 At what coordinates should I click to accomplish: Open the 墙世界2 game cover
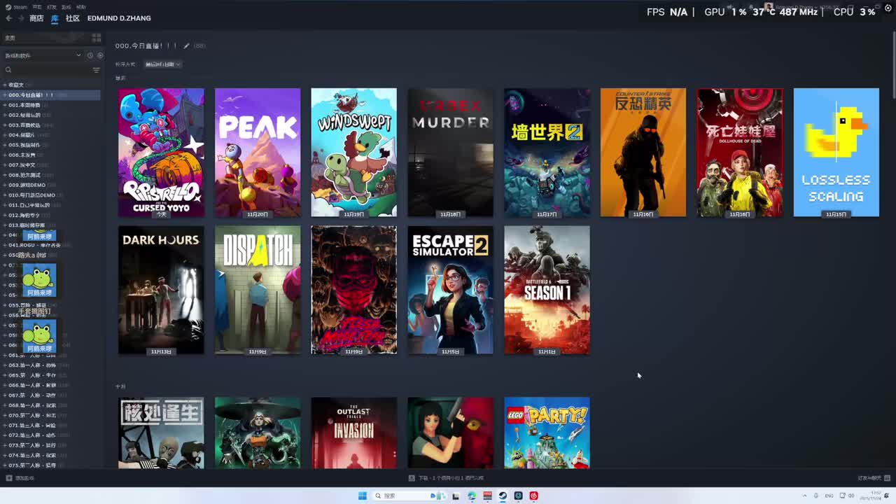547,152
